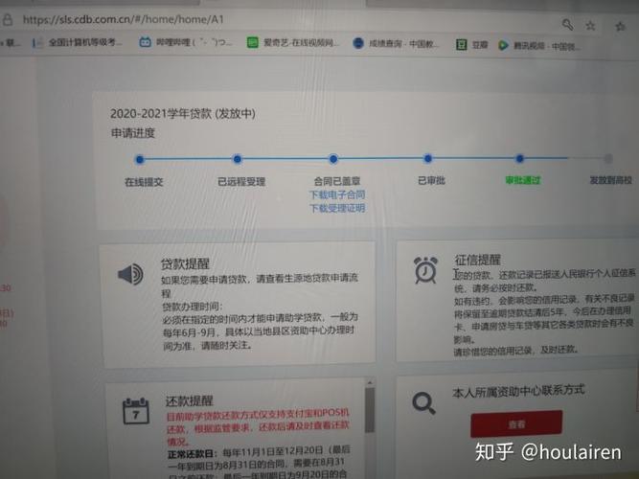Click the 已远程受理 step label
639x479 pixels.
[x=241, y=181]
